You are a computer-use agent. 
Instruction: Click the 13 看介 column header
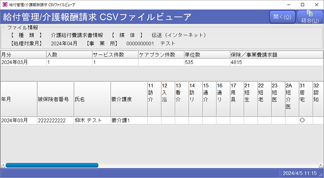click(182, 99)
